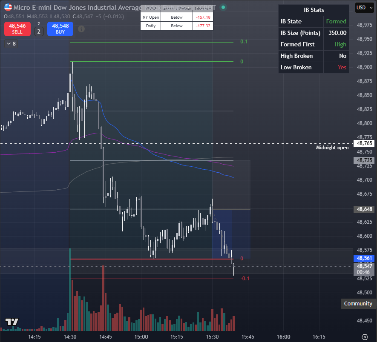Click the red 48,546 SELL button

(17, 29)
